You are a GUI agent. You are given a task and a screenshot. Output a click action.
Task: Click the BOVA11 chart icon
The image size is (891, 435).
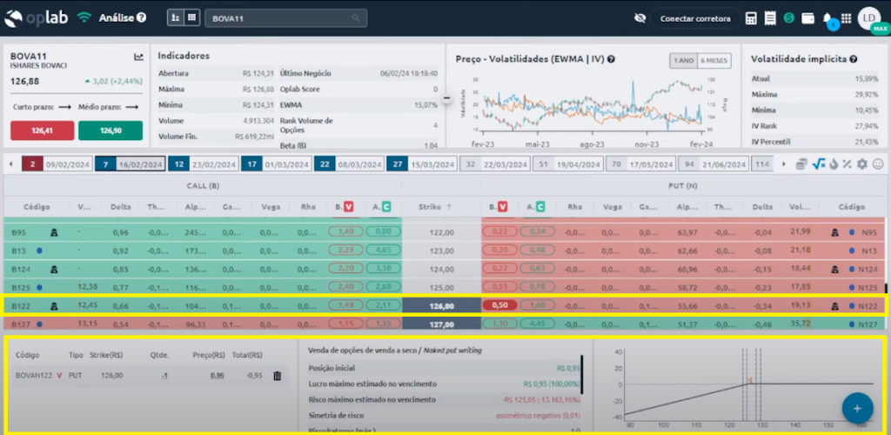pyautogui.click(x=138, y=57)
